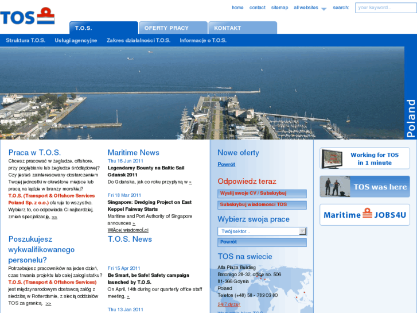Click the Powrót button below sector dropdown

[x=262, y=242]
